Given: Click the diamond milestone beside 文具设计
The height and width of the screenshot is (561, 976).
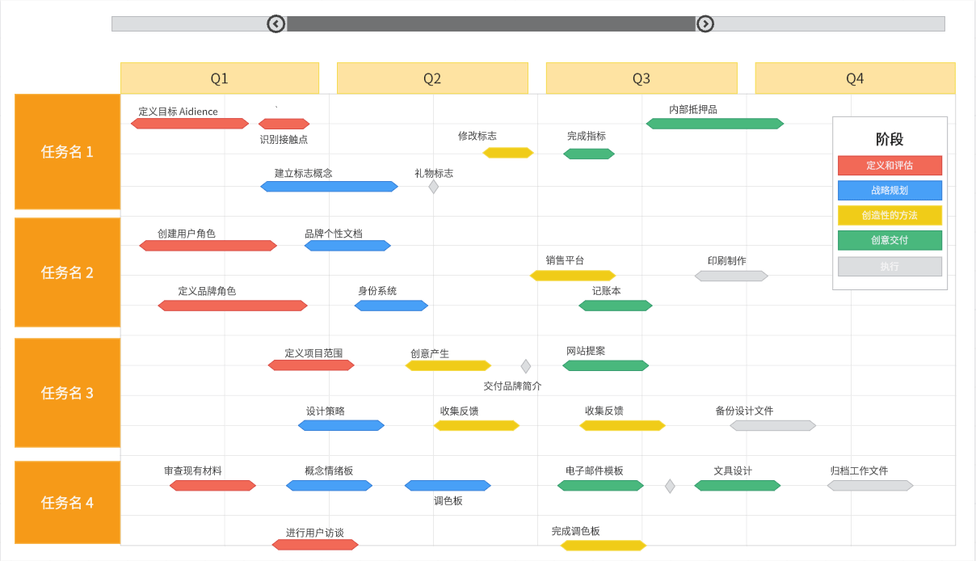Looking at the screenshot, I should (x=671, y=485).
